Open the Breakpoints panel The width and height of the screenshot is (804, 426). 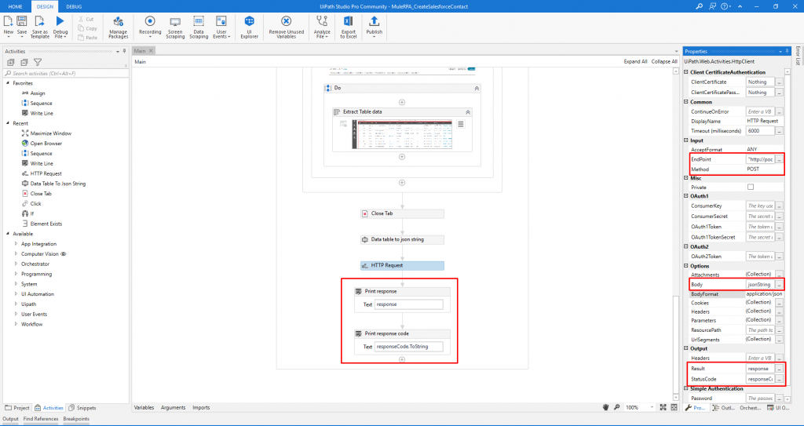(76, 419)
